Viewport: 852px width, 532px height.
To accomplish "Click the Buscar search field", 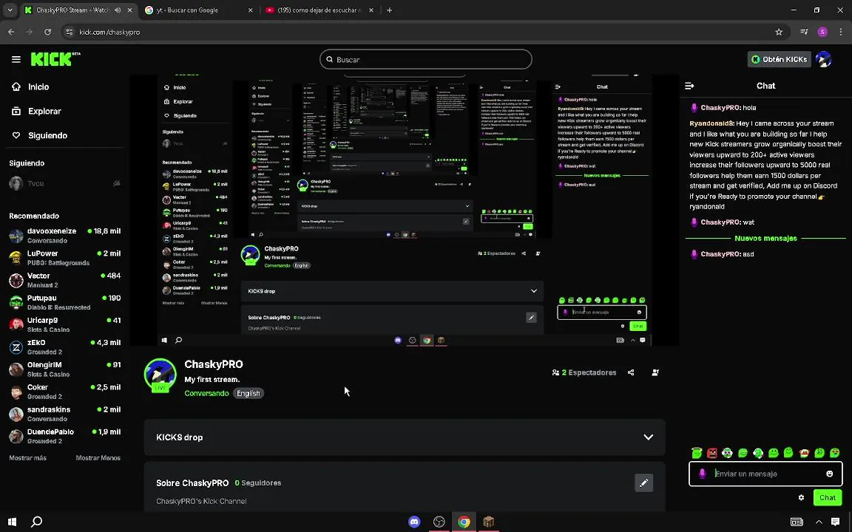I will (x=426, y=59).
